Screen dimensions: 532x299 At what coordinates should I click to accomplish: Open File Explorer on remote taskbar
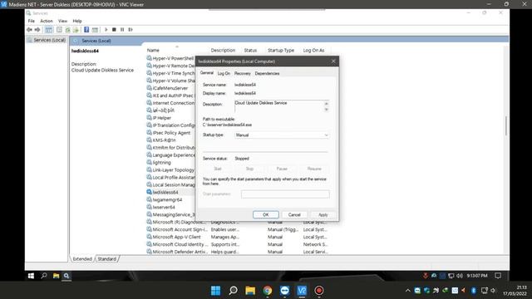pyautogui.click(x=56, y=276)
